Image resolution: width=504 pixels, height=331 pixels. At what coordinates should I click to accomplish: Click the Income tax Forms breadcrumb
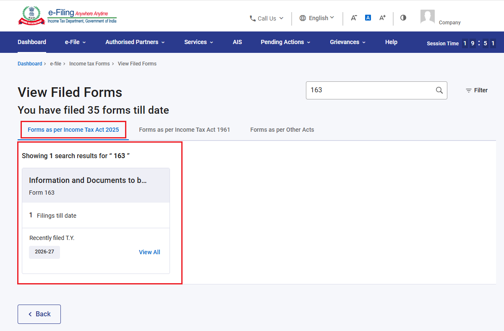coord(89,64)
